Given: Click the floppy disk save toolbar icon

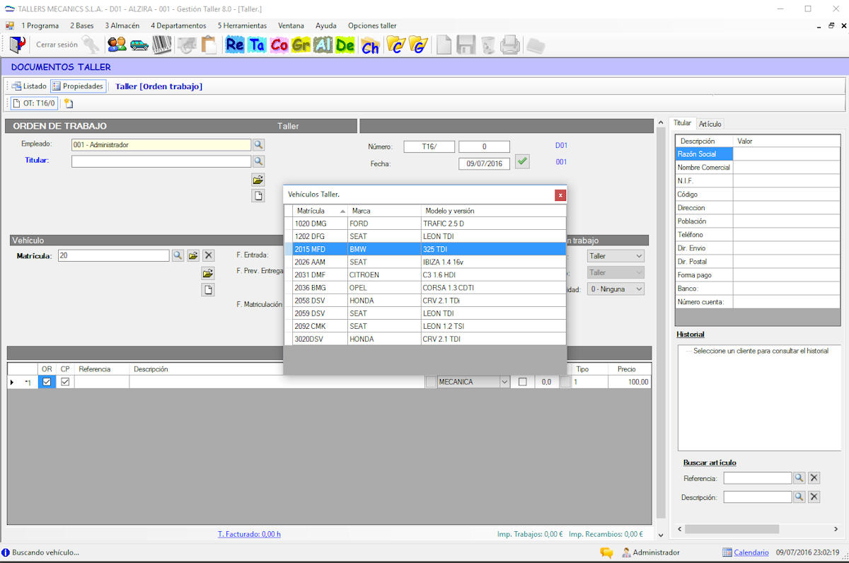Looking at the screenshot, I should tap(466, 45).
